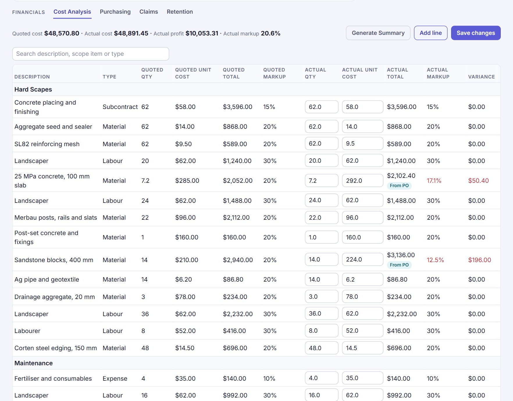513x401 pixels.
Task: Click the quoted total $2,940.00
Action: pos(238,260)
